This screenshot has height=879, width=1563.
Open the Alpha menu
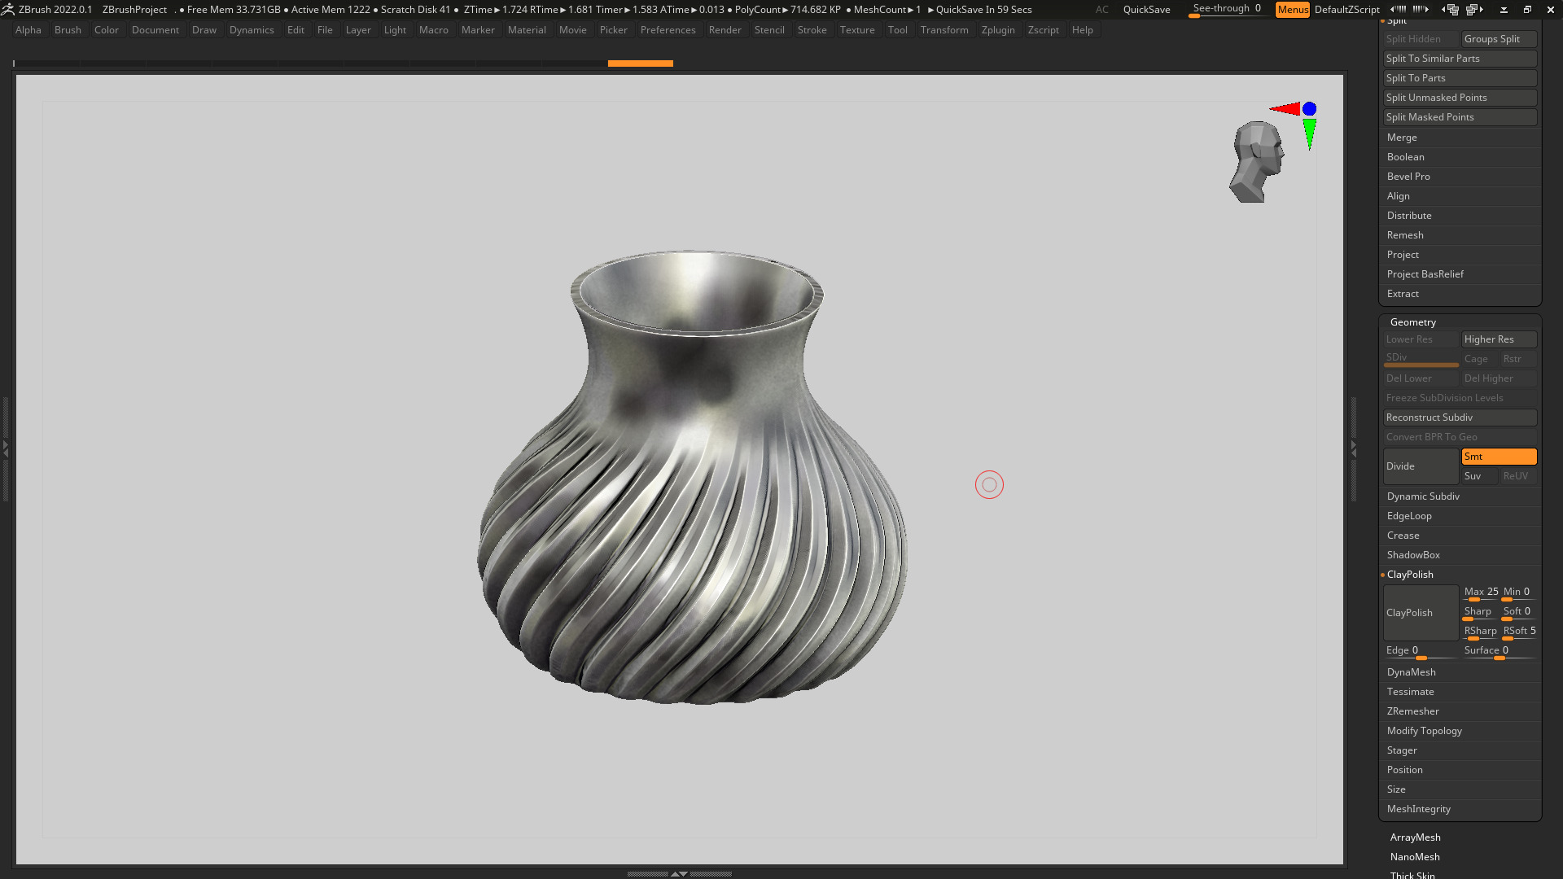click(x=28, y=30)
